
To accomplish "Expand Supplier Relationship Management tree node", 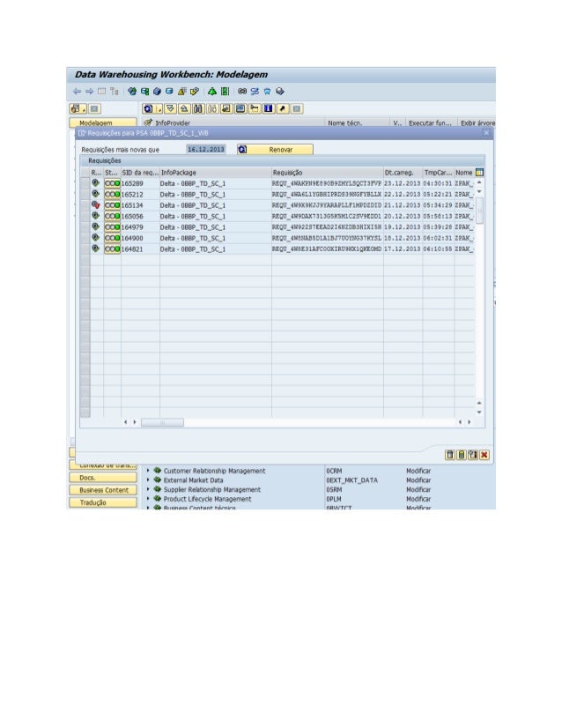I will tap(148, 489).
